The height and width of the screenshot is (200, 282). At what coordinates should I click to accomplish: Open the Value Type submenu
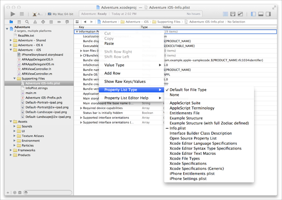(x=131, y=65)
